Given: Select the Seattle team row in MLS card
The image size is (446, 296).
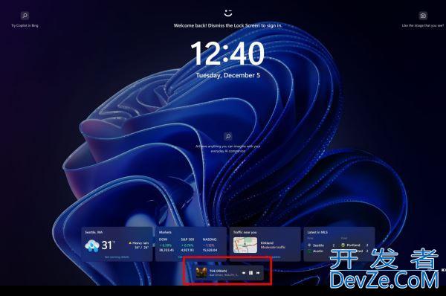Looking at the screenshot, I should tap(321, 245).
